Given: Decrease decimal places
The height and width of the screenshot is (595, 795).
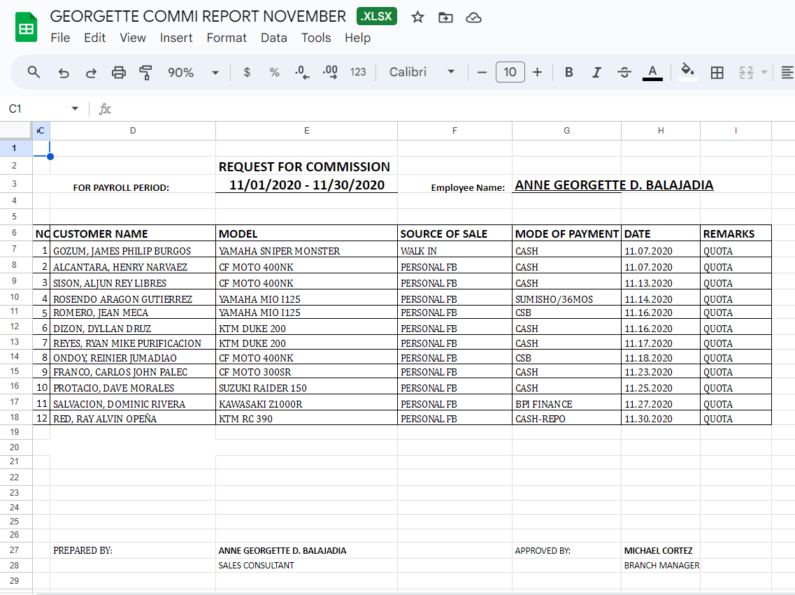Looking at the screenshot, I should 302,73.
